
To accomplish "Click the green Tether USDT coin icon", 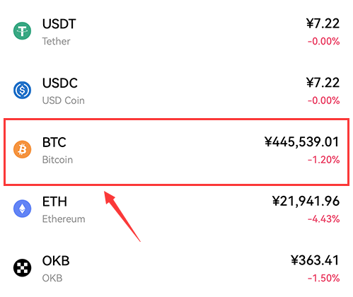I will click(22, 31).
